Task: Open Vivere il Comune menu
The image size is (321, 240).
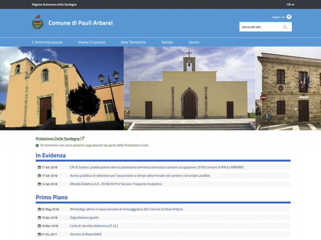Action: (x=91, y=42)
